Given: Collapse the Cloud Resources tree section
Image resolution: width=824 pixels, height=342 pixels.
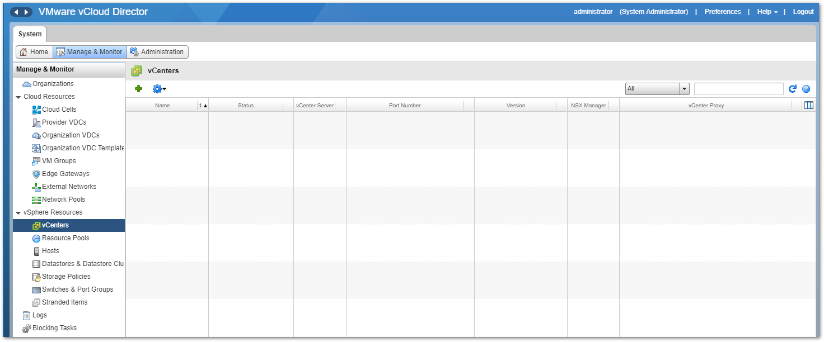Looking at the screenshot, I should pyautogui.click(x=18, y=97).
